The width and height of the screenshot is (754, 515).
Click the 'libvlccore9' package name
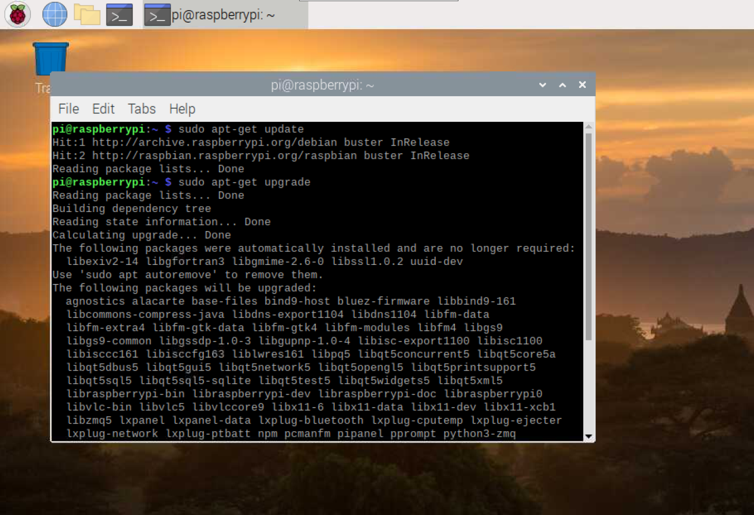click(x=228, y=407)
